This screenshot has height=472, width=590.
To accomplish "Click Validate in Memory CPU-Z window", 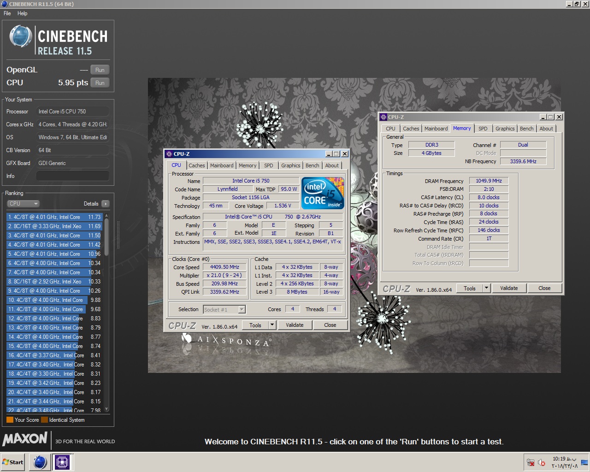I will [x=509, y=288].
